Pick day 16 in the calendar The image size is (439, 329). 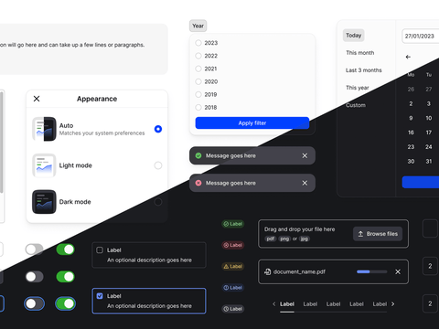[411, 133]
